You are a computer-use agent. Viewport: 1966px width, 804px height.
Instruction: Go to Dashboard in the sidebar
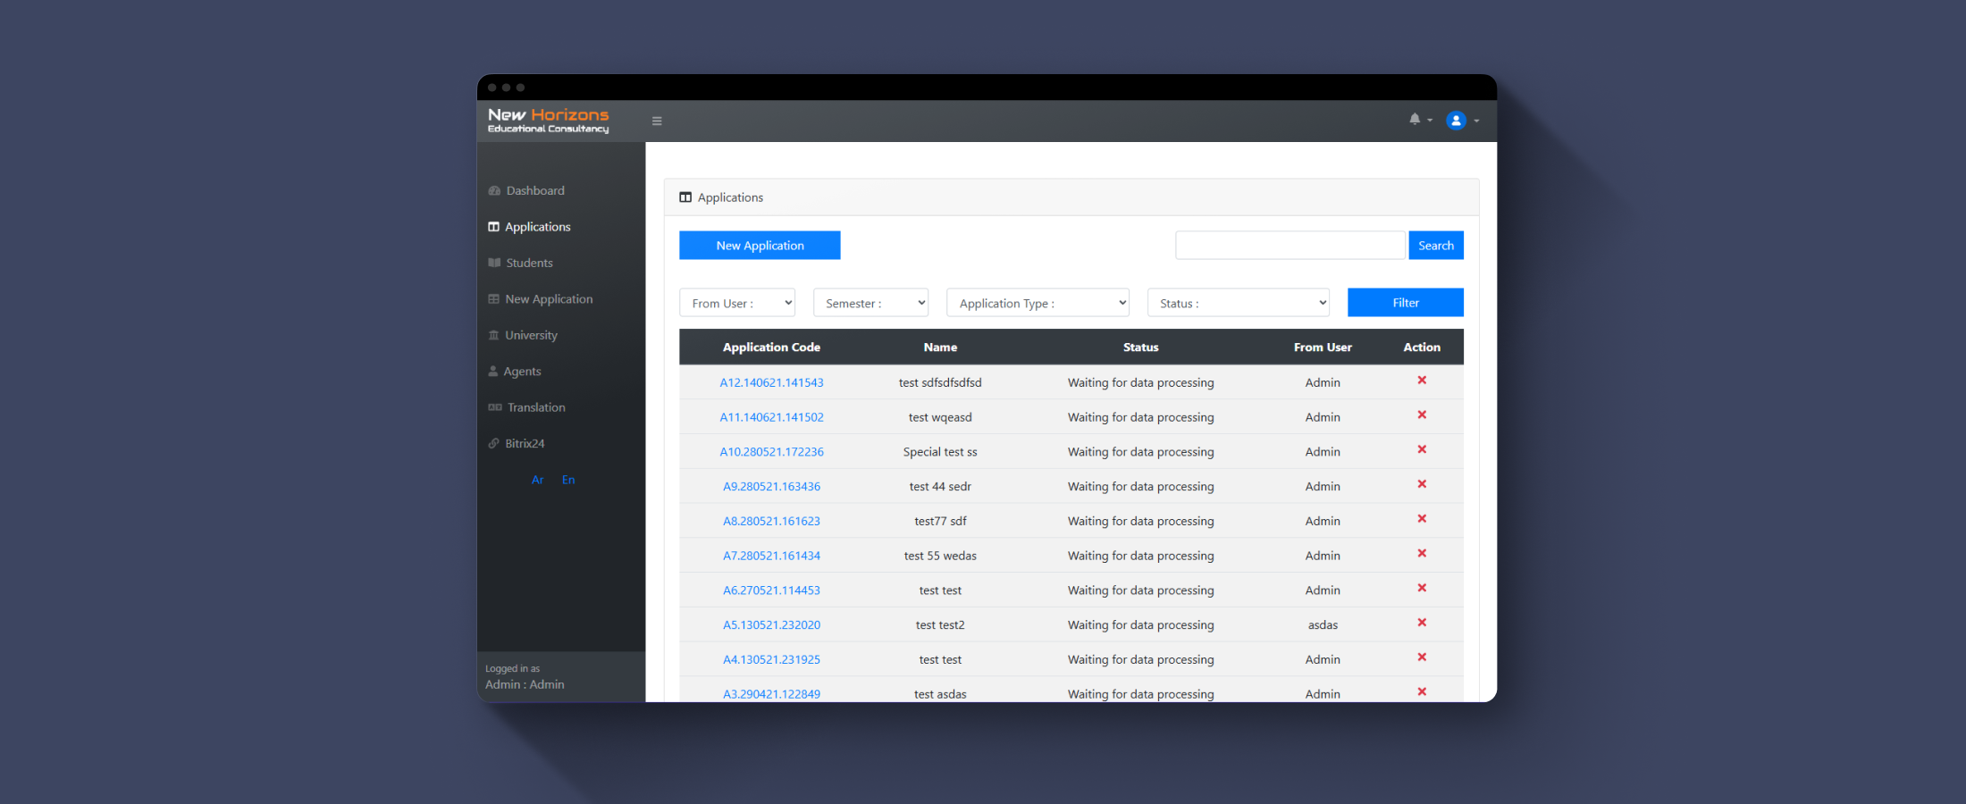[534, 191]
